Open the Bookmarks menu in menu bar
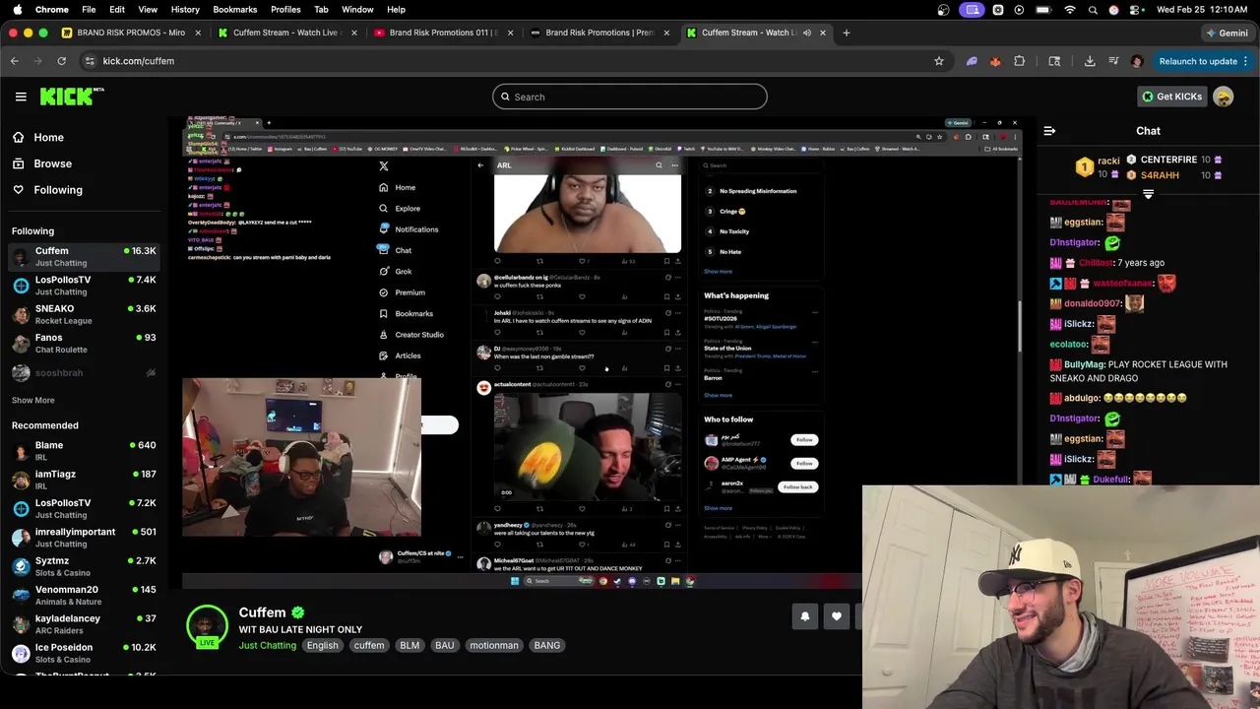 pos(234,9)
